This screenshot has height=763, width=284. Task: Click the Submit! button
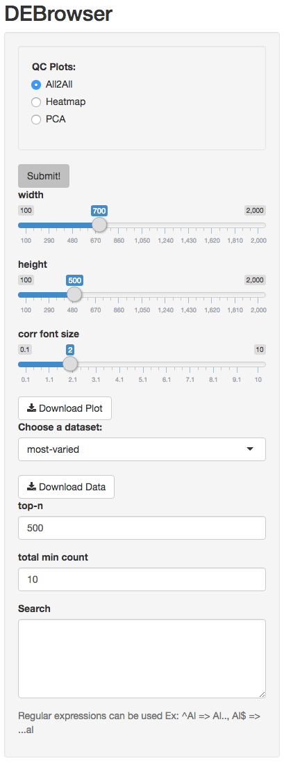(44, 176)
